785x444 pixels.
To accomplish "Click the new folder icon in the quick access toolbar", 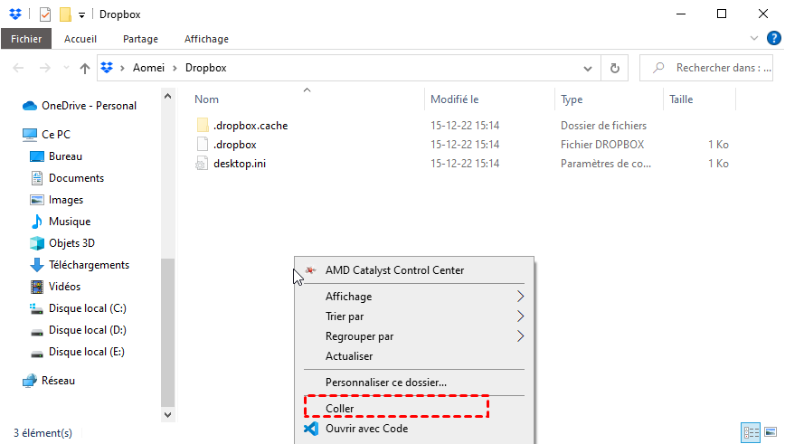I will [65, 14].
